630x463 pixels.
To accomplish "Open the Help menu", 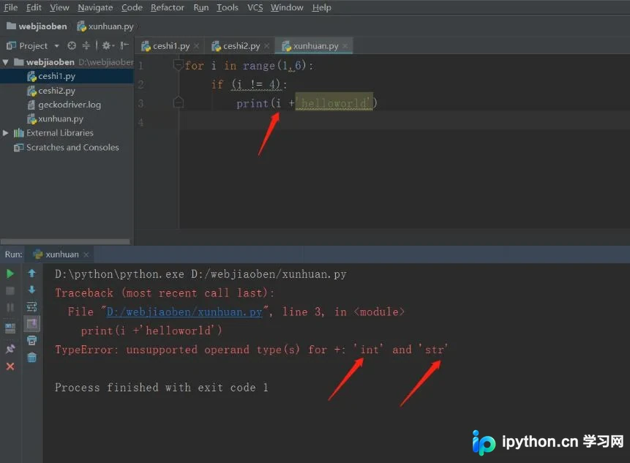I will pos(321,7).
